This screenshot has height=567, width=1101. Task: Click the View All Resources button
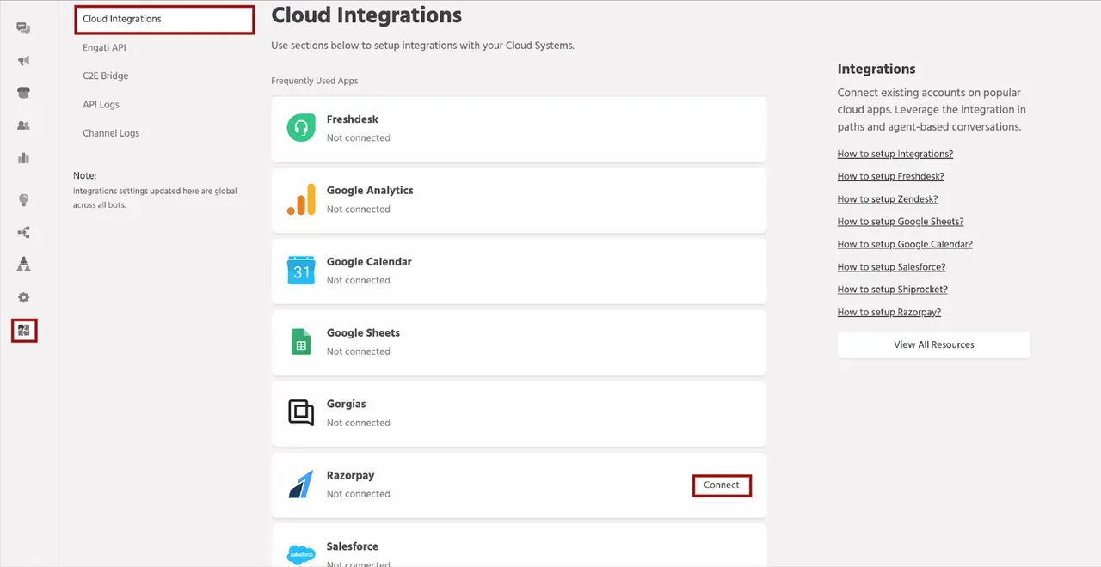pyautogui.click(x=934, y=344)
